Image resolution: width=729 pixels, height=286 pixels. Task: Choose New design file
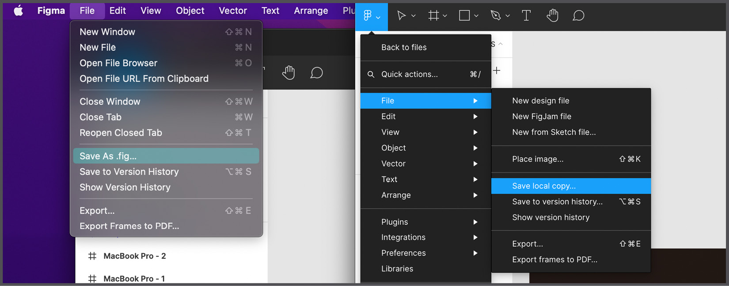click(571, 101)
